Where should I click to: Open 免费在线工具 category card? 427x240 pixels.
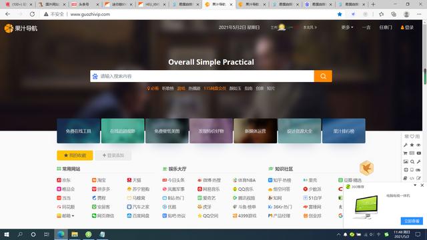click(79, 131)
